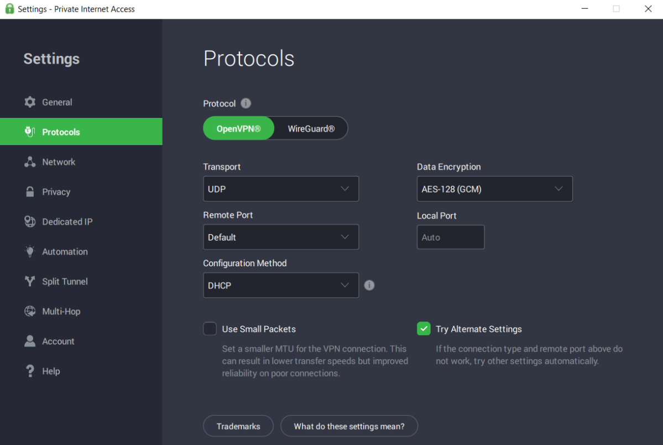Open the Automation settings page
The image size is (663, 445).
pos(81,251)
